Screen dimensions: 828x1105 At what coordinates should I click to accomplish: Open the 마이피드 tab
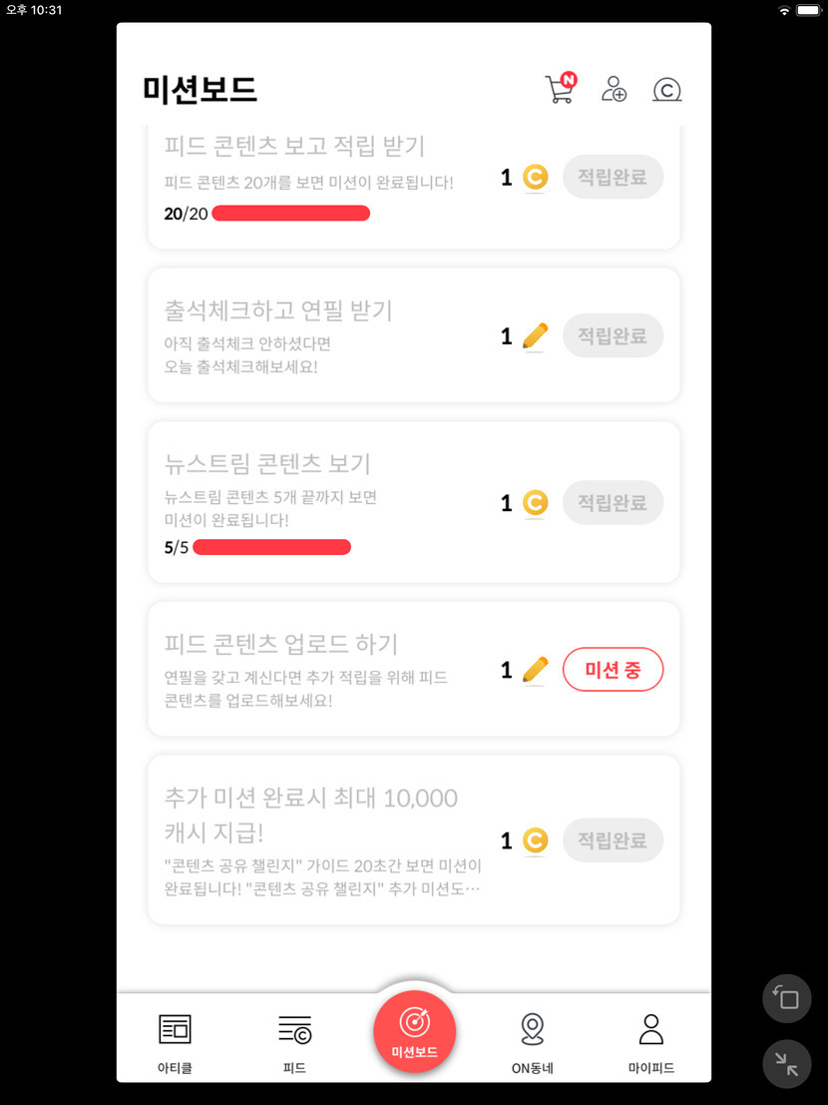coord(651,1041)
